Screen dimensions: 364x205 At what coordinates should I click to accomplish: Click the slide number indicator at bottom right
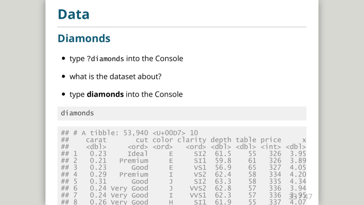coord(300,196)
